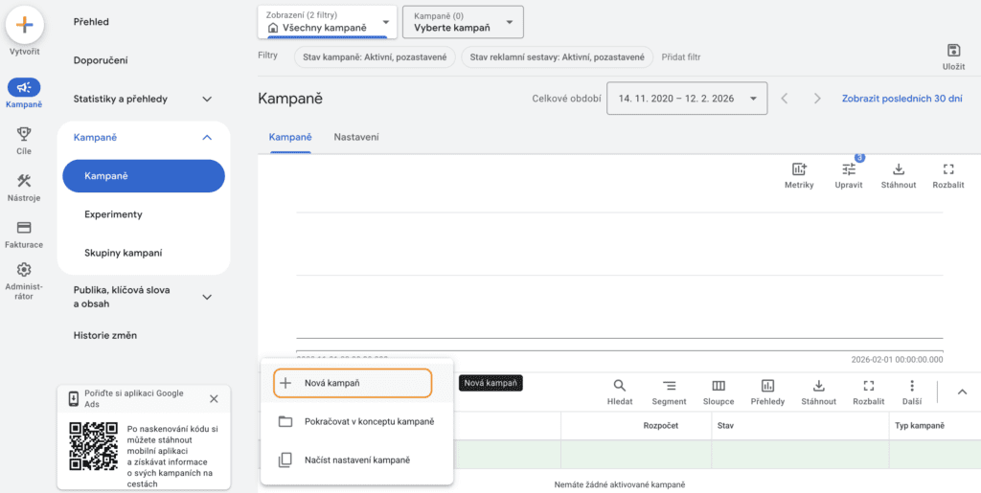Open chart Metriky icon
The height and width of the screenshot is (493, 981).
799,169
